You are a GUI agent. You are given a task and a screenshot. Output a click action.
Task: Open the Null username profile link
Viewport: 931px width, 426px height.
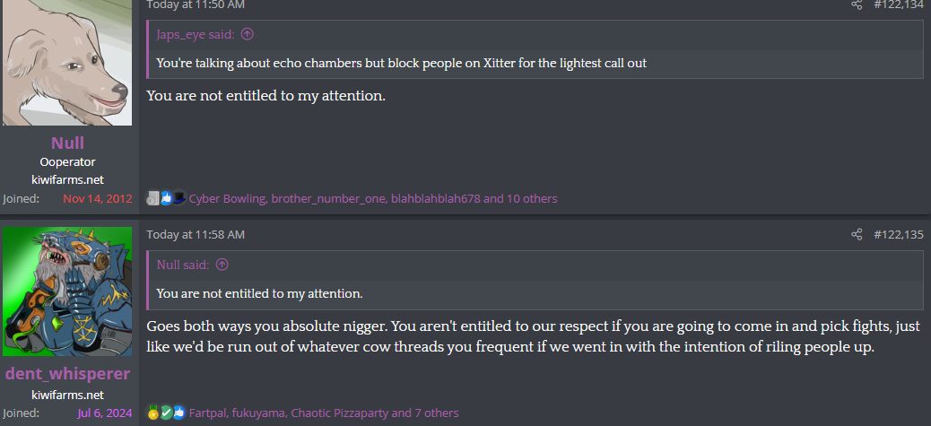click(67, 143)
